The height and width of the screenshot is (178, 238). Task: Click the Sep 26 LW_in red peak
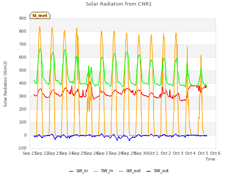click(x=90, y=82)
